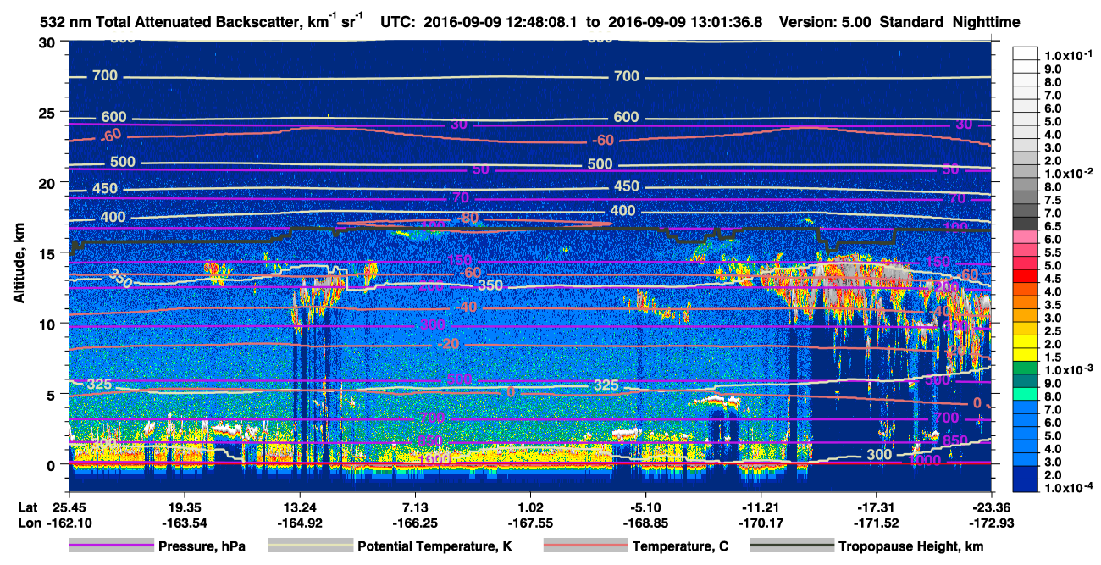Click the "Tropopause Height, km" legend label
Viewport: 1101px width, 565px height.
(911, 546)
